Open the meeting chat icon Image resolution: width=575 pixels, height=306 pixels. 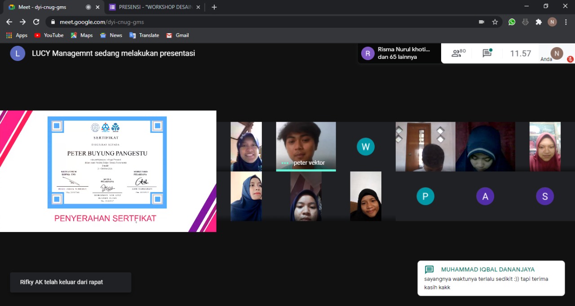click(487, 53)
